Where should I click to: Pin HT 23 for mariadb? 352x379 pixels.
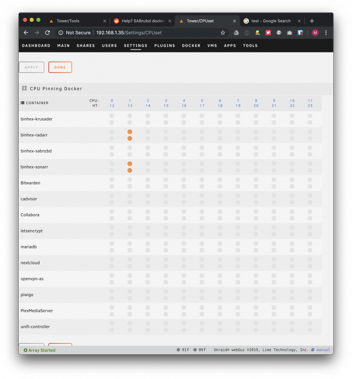pos(310,250)
